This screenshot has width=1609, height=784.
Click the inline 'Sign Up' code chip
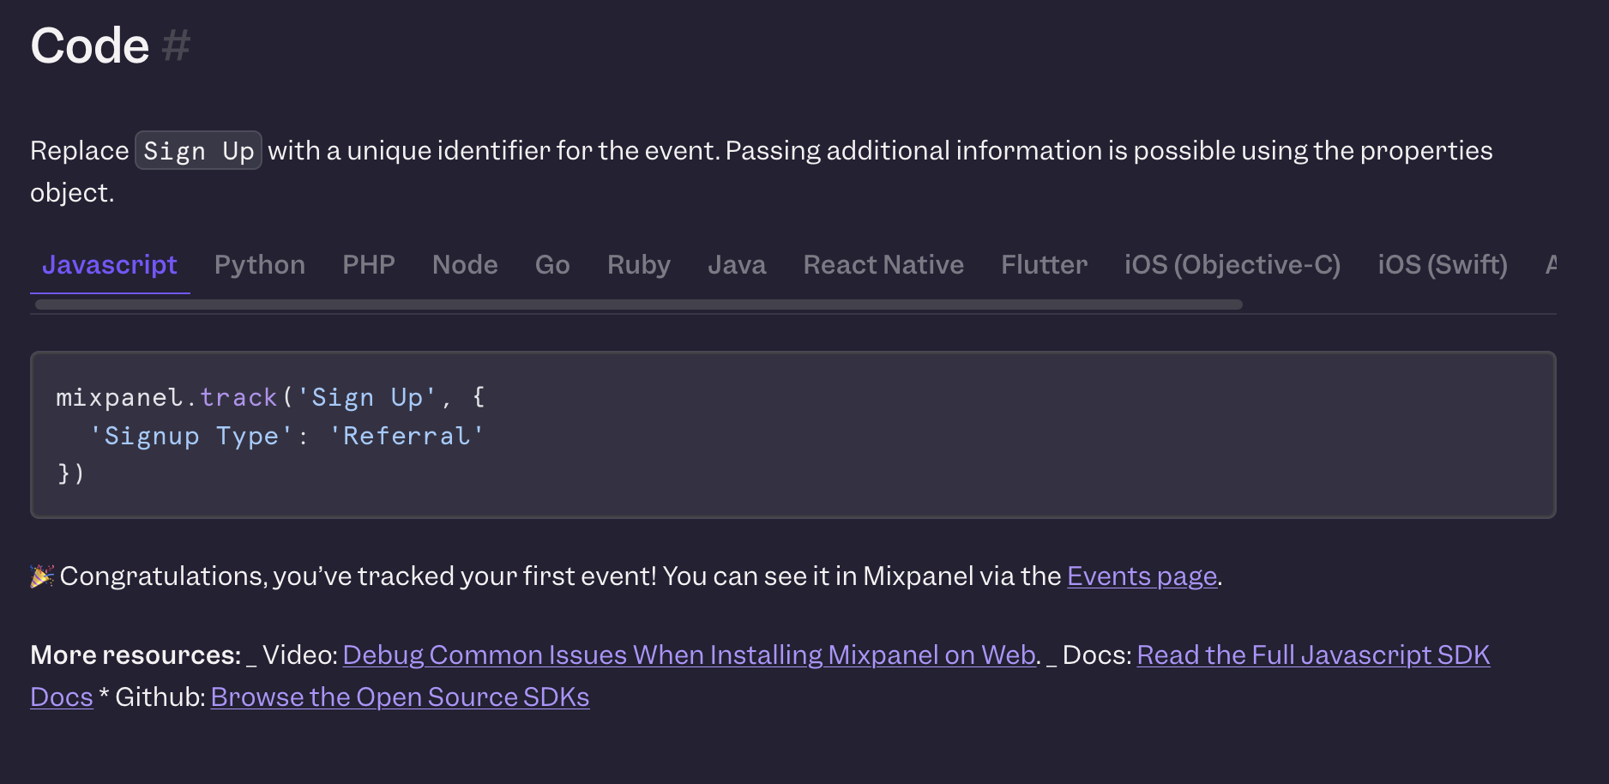[198, 151]
